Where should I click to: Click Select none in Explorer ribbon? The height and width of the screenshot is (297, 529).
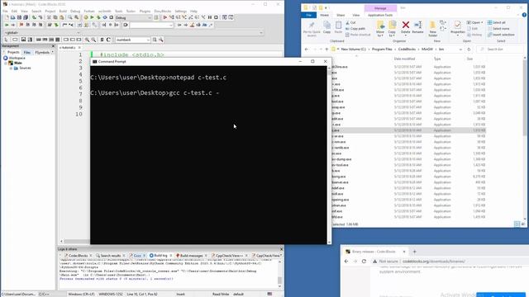[498, 29]
